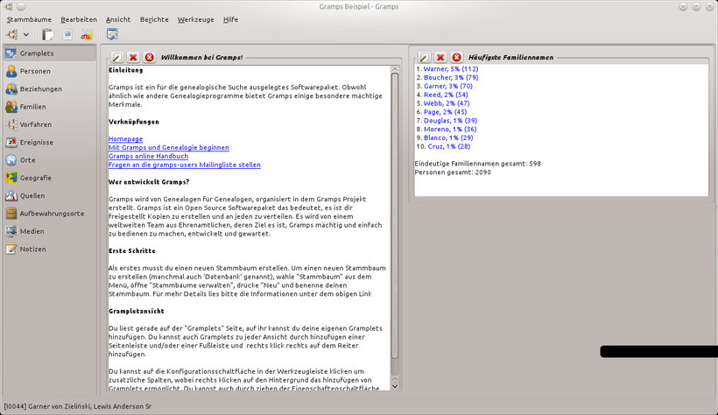
Task: Open the Orte globe icon
Action: click(x=11, y=160)
